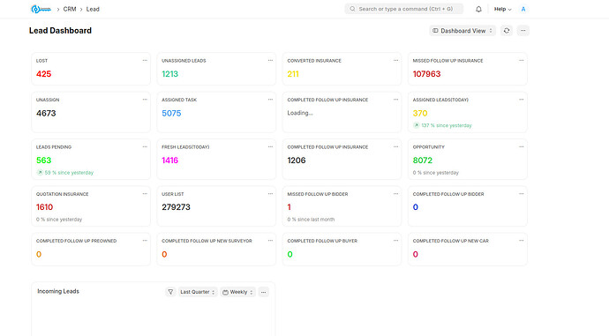Click the Unassign value 4673

point(46,113)
